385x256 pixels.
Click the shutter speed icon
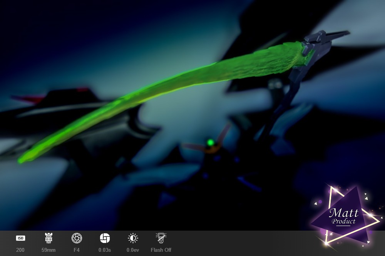pos(105,238)
